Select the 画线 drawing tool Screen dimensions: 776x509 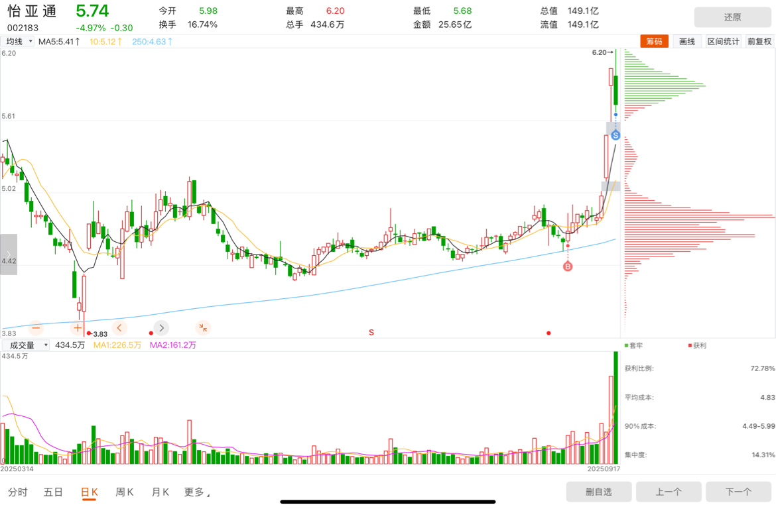[687, 42]
